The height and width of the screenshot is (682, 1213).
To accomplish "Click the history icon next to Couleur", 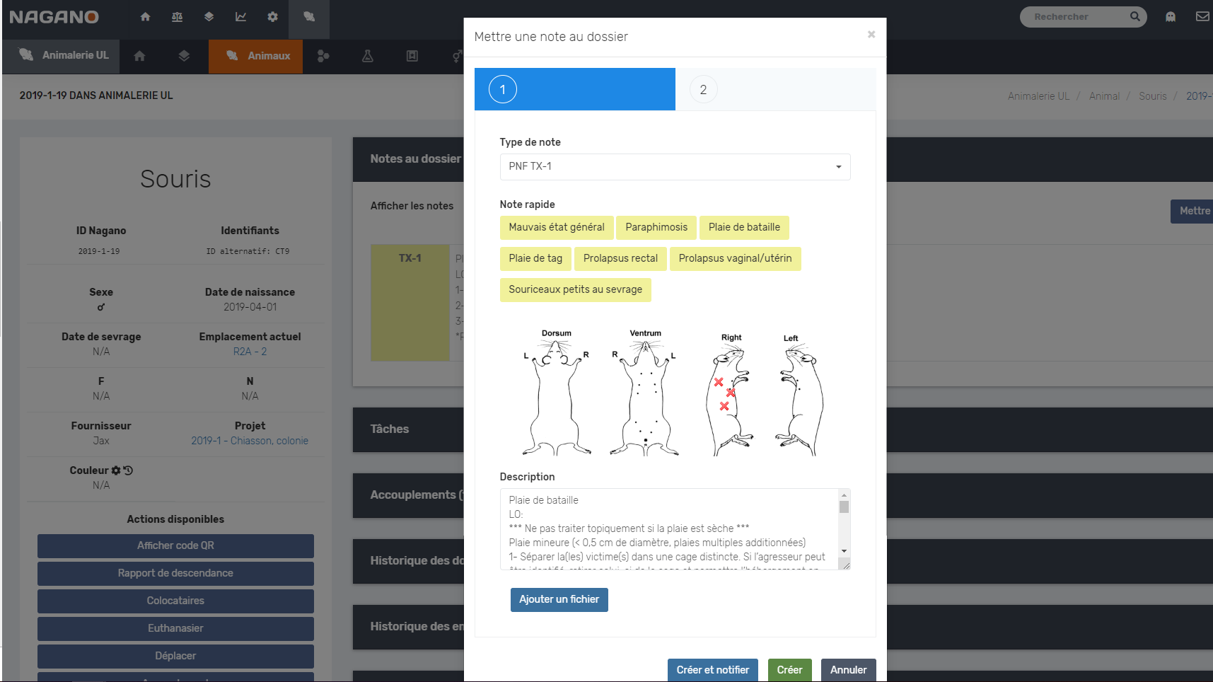I will pyautogui.click(x=128, y=470).
